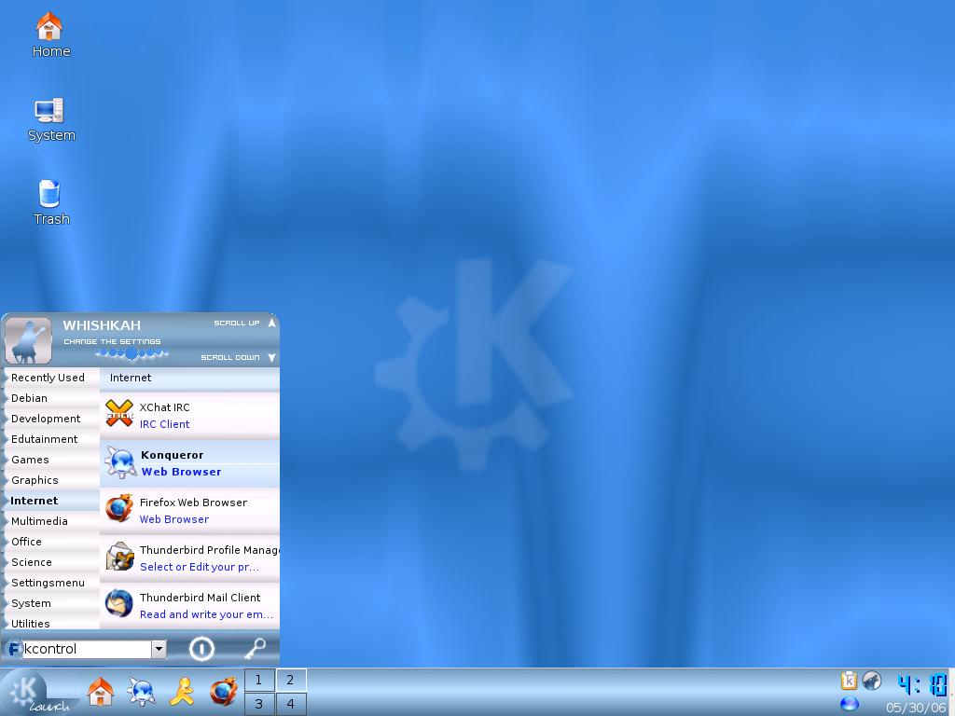Viewport: 955px width, 716px height.
Task: Click the Scroll Down arrow in the menu
Action: (271, 358)
